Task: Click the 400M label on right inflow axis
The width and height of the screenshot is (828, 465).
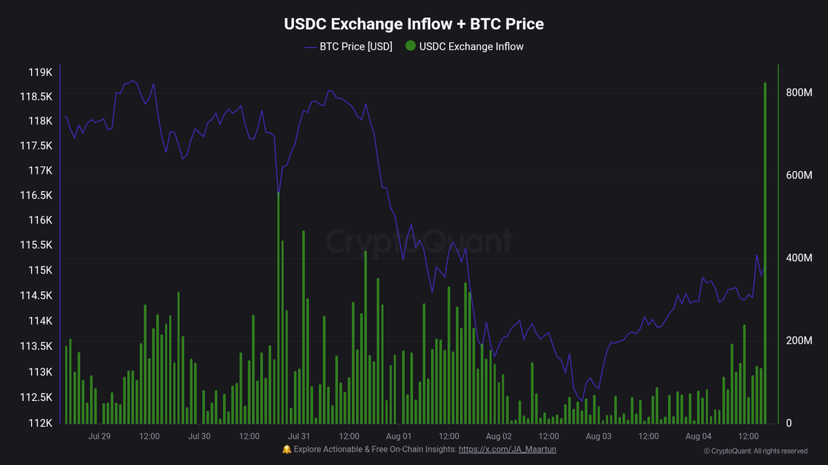Action: tap(798, 258)
